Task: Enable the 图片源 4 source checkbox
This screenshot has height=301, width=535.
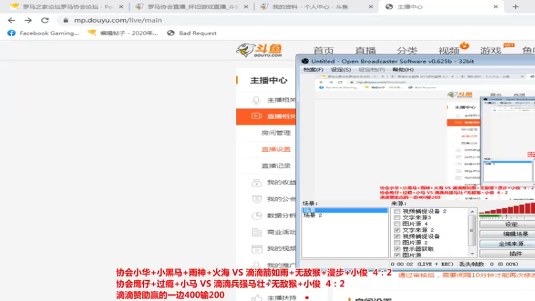Action: [397, 224]
